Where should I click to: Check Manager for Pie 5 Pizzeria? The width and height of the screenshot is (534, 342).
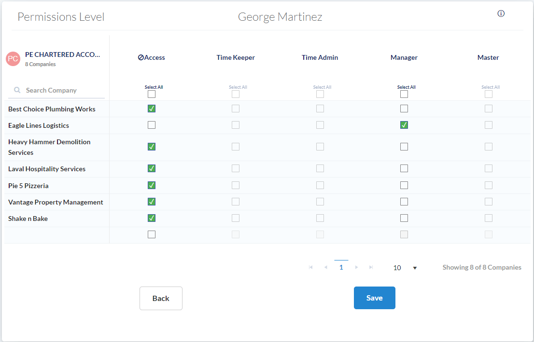[x=404, y=185]
